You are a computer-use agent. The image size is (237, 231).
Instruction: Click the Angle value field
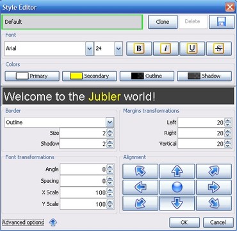[x=83, y=169]
